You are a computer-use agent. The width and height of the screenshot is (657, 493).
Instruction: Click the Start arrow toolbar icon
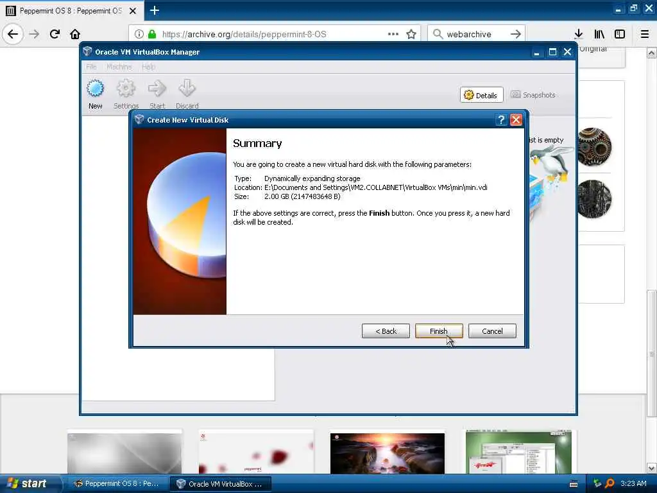tap(157, 95)
